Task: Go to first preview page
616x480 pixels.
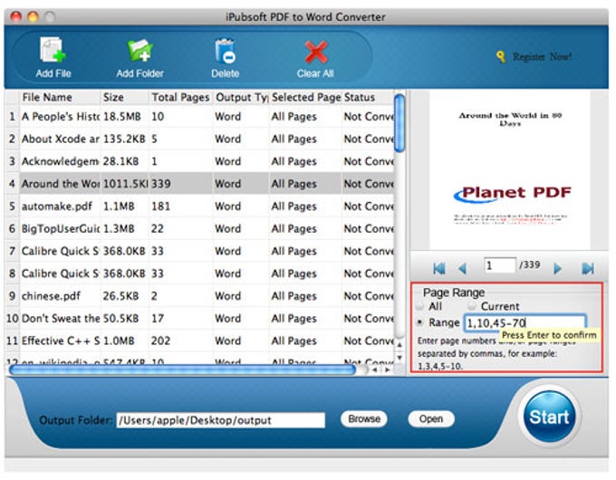Action: [x=438, y=269]
